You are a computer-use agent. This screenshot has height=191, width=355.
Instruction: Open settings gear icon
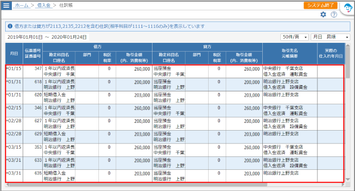point(323,14)
